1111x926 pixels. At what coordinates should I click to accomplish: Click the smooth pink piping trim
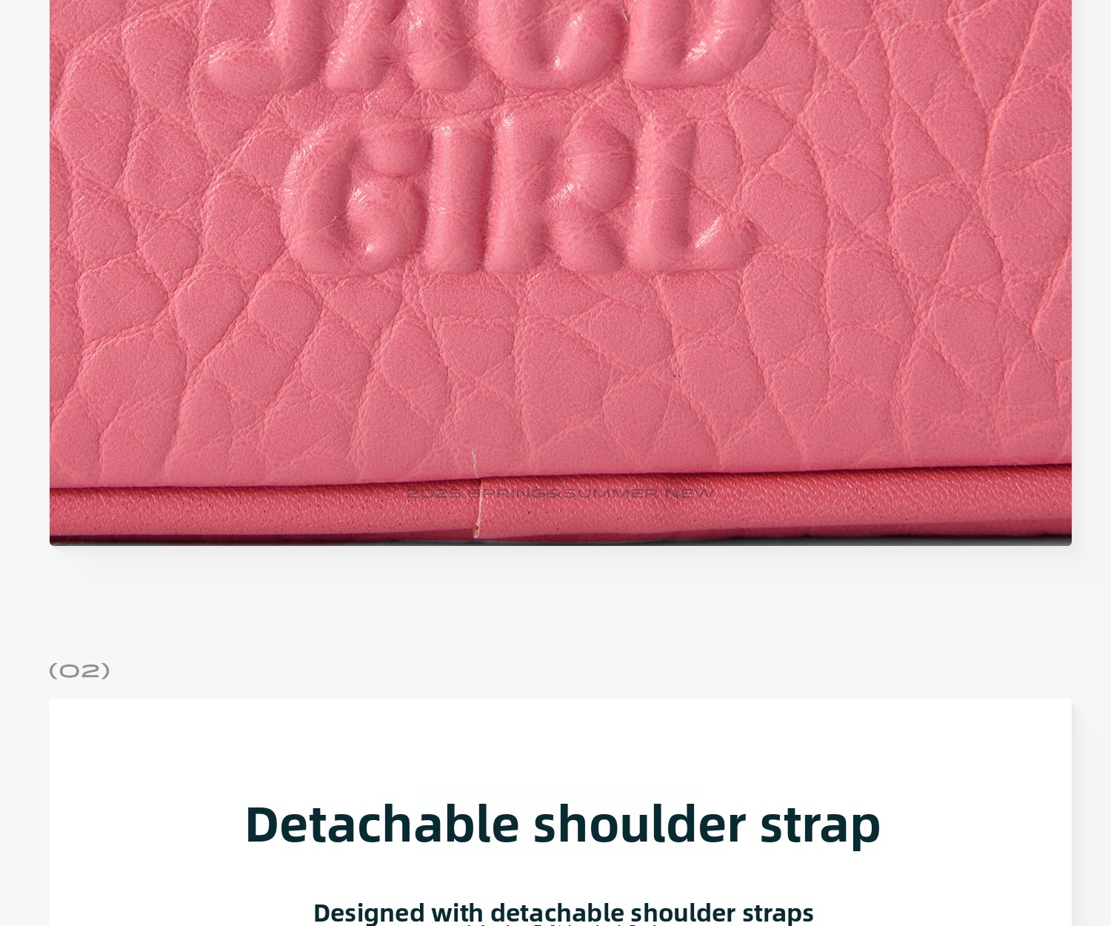click(x=561, y=504)
